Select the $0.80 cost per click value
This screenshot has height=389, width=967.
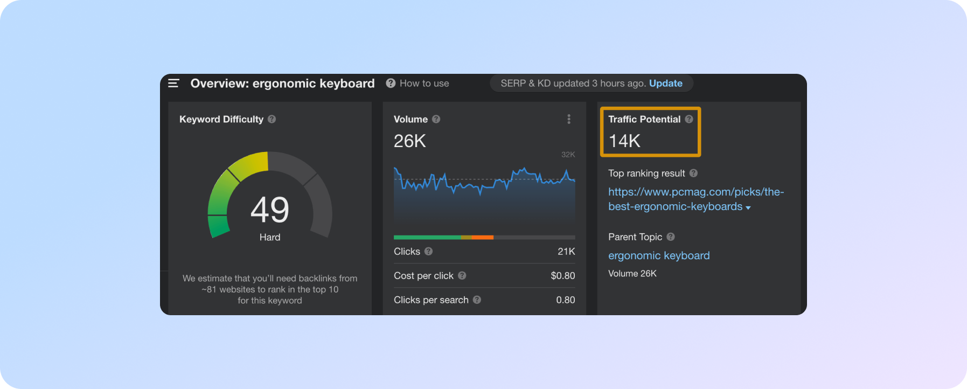pos(562,275)
